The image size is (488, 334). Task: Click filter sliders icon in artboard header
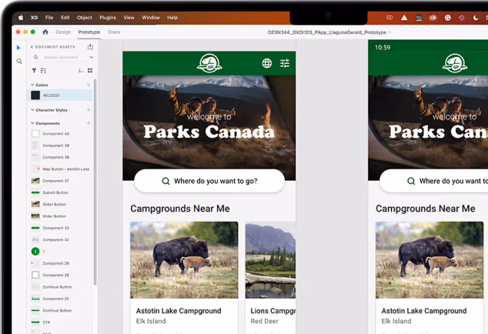tap(285, 63)
